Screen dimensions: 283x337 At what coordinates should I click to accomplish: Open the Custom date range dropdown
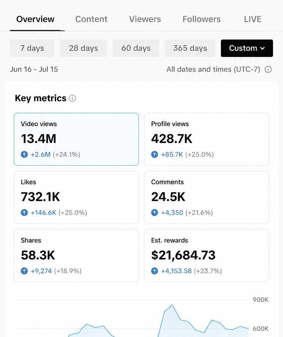pos(247,48)
